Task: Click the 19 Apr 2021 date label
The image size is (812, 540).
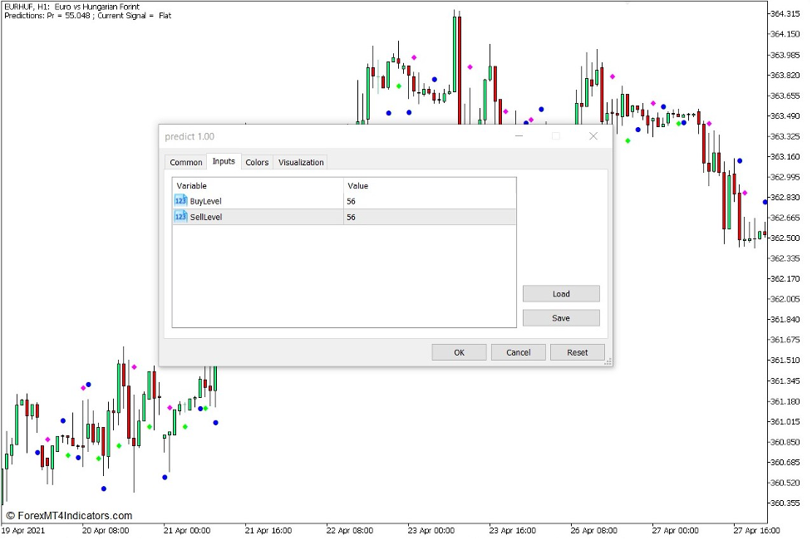Action: tap(23, 530)
